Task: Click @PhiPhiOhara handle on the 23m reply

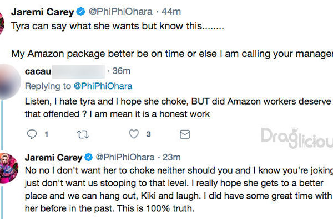Action: click(125, 157)
